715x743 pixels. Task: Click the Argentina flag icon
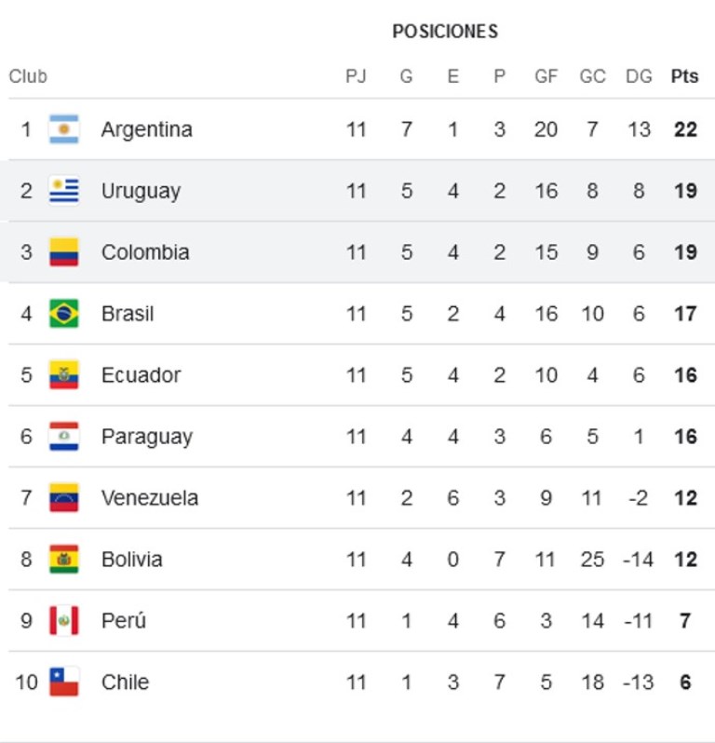pos(64,129)
